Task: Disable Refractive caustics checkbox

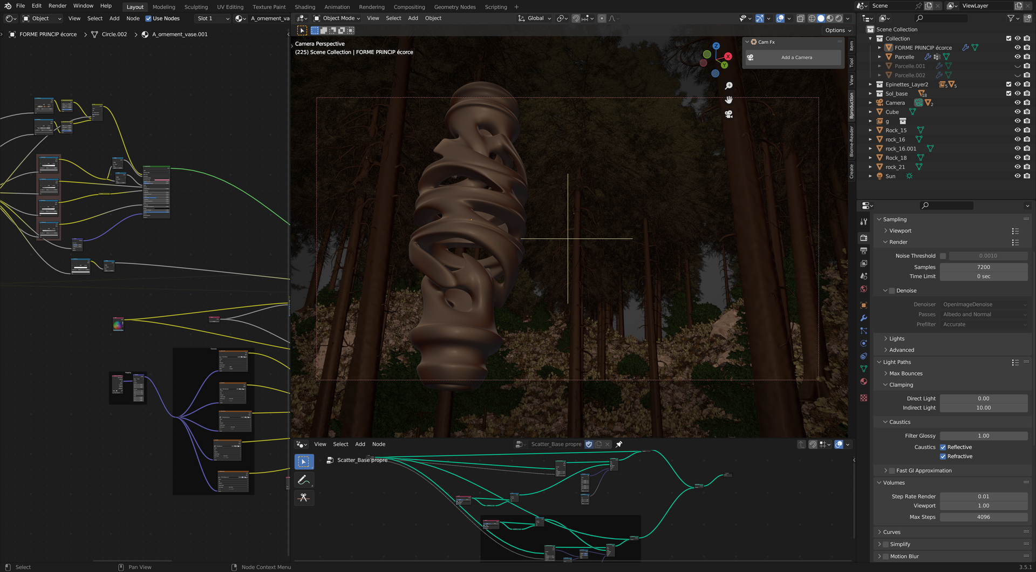Action: coord(943,457)
